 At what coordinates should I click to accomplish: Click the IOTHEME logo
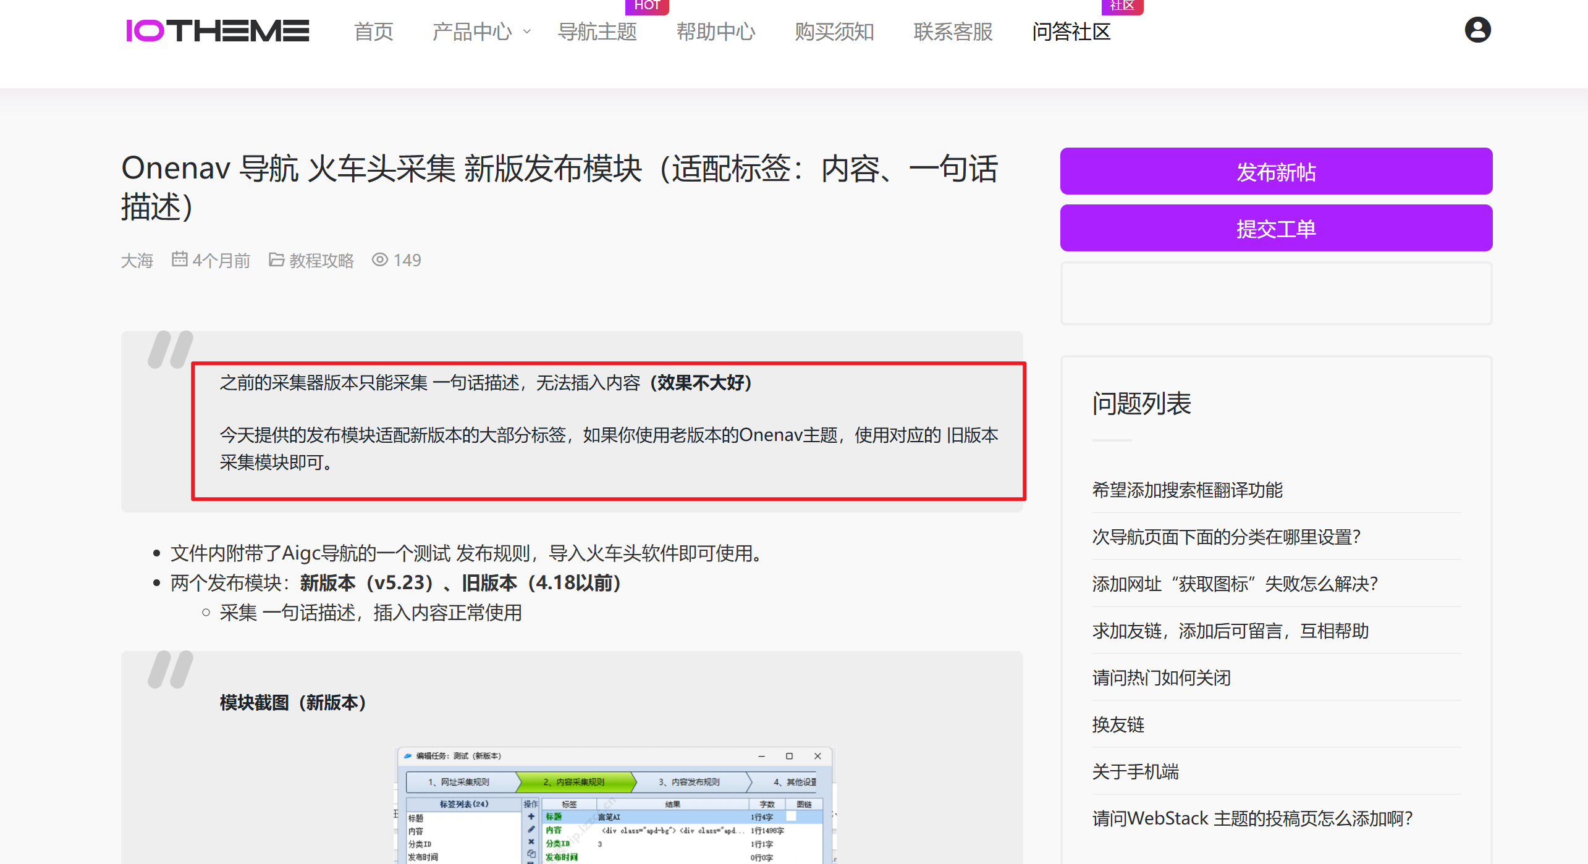218,31
